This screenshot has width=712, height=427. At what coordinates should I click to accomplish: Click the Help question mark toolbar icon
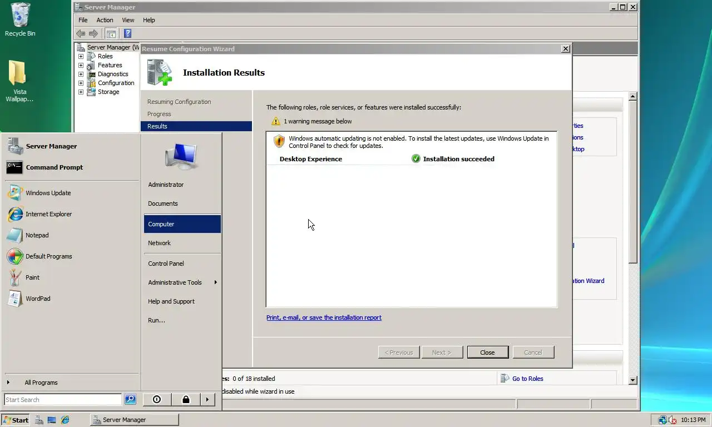pyautogui.click(x=127, y=33)
